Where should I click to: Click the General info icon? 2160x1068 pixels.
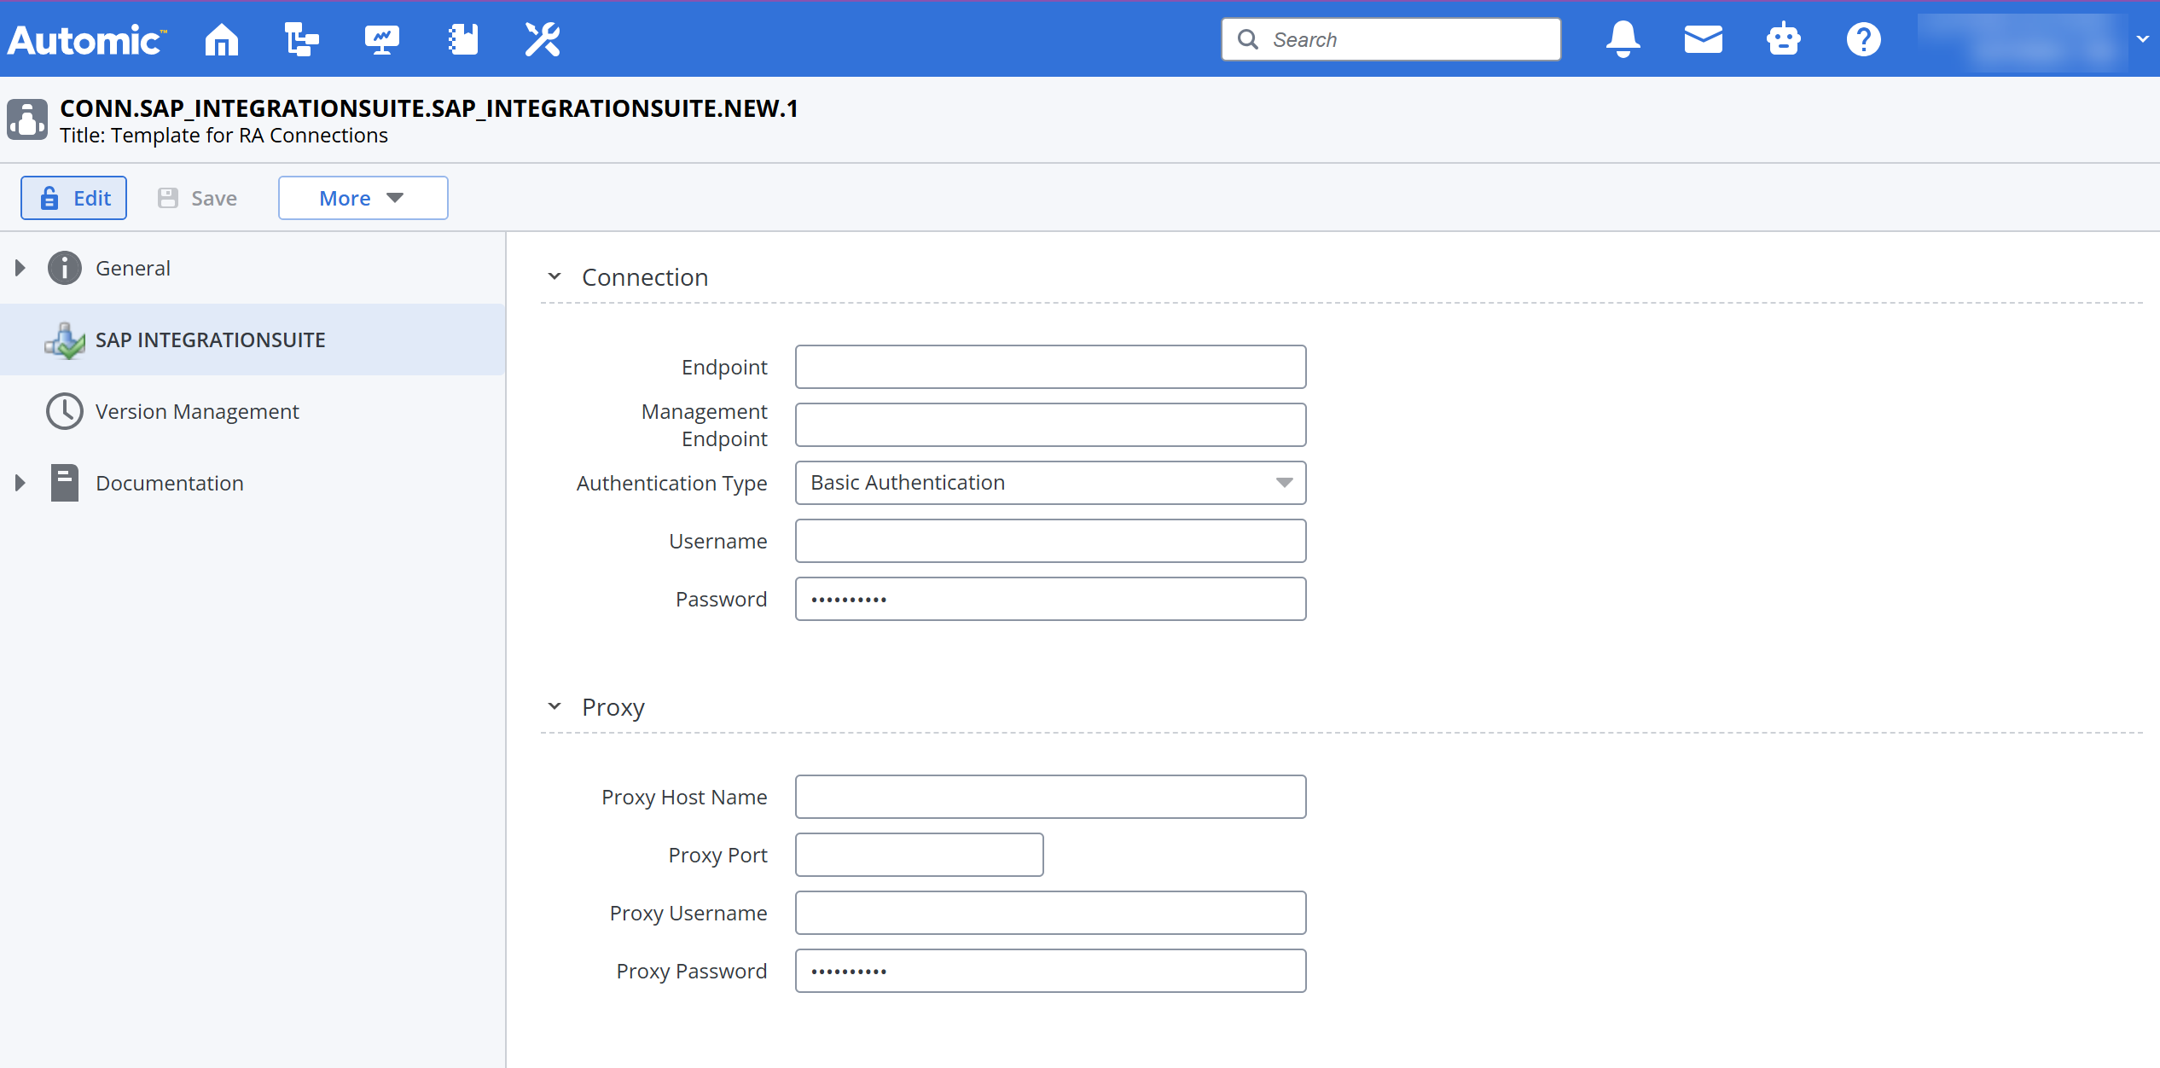point(65,268)
